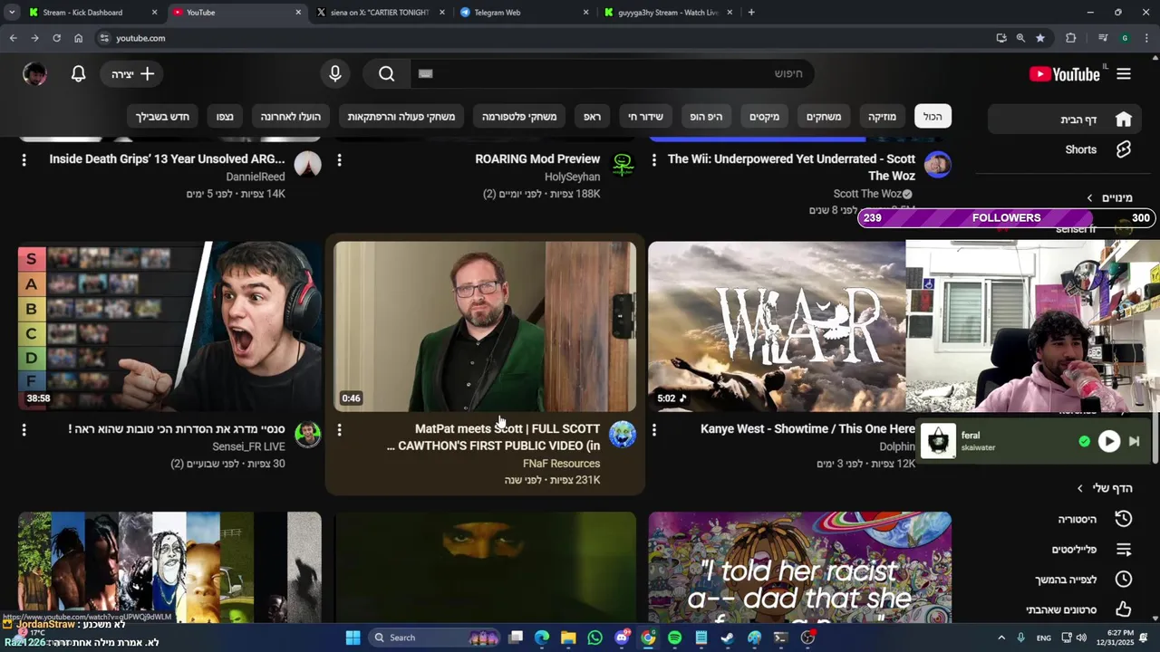The height and width of the screenshot is (652, 1160).
Task: Click the YouTube logo
Action: 1065,74
